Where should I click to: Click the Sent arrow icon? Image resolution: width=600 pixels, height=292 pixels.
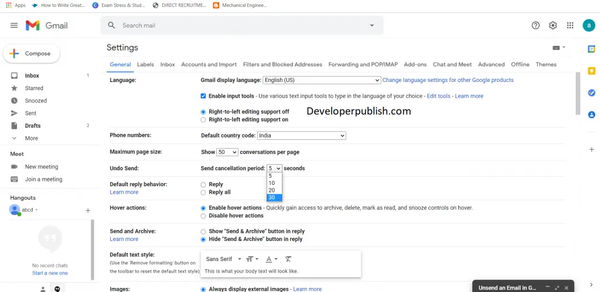click(x=14, y=113)
